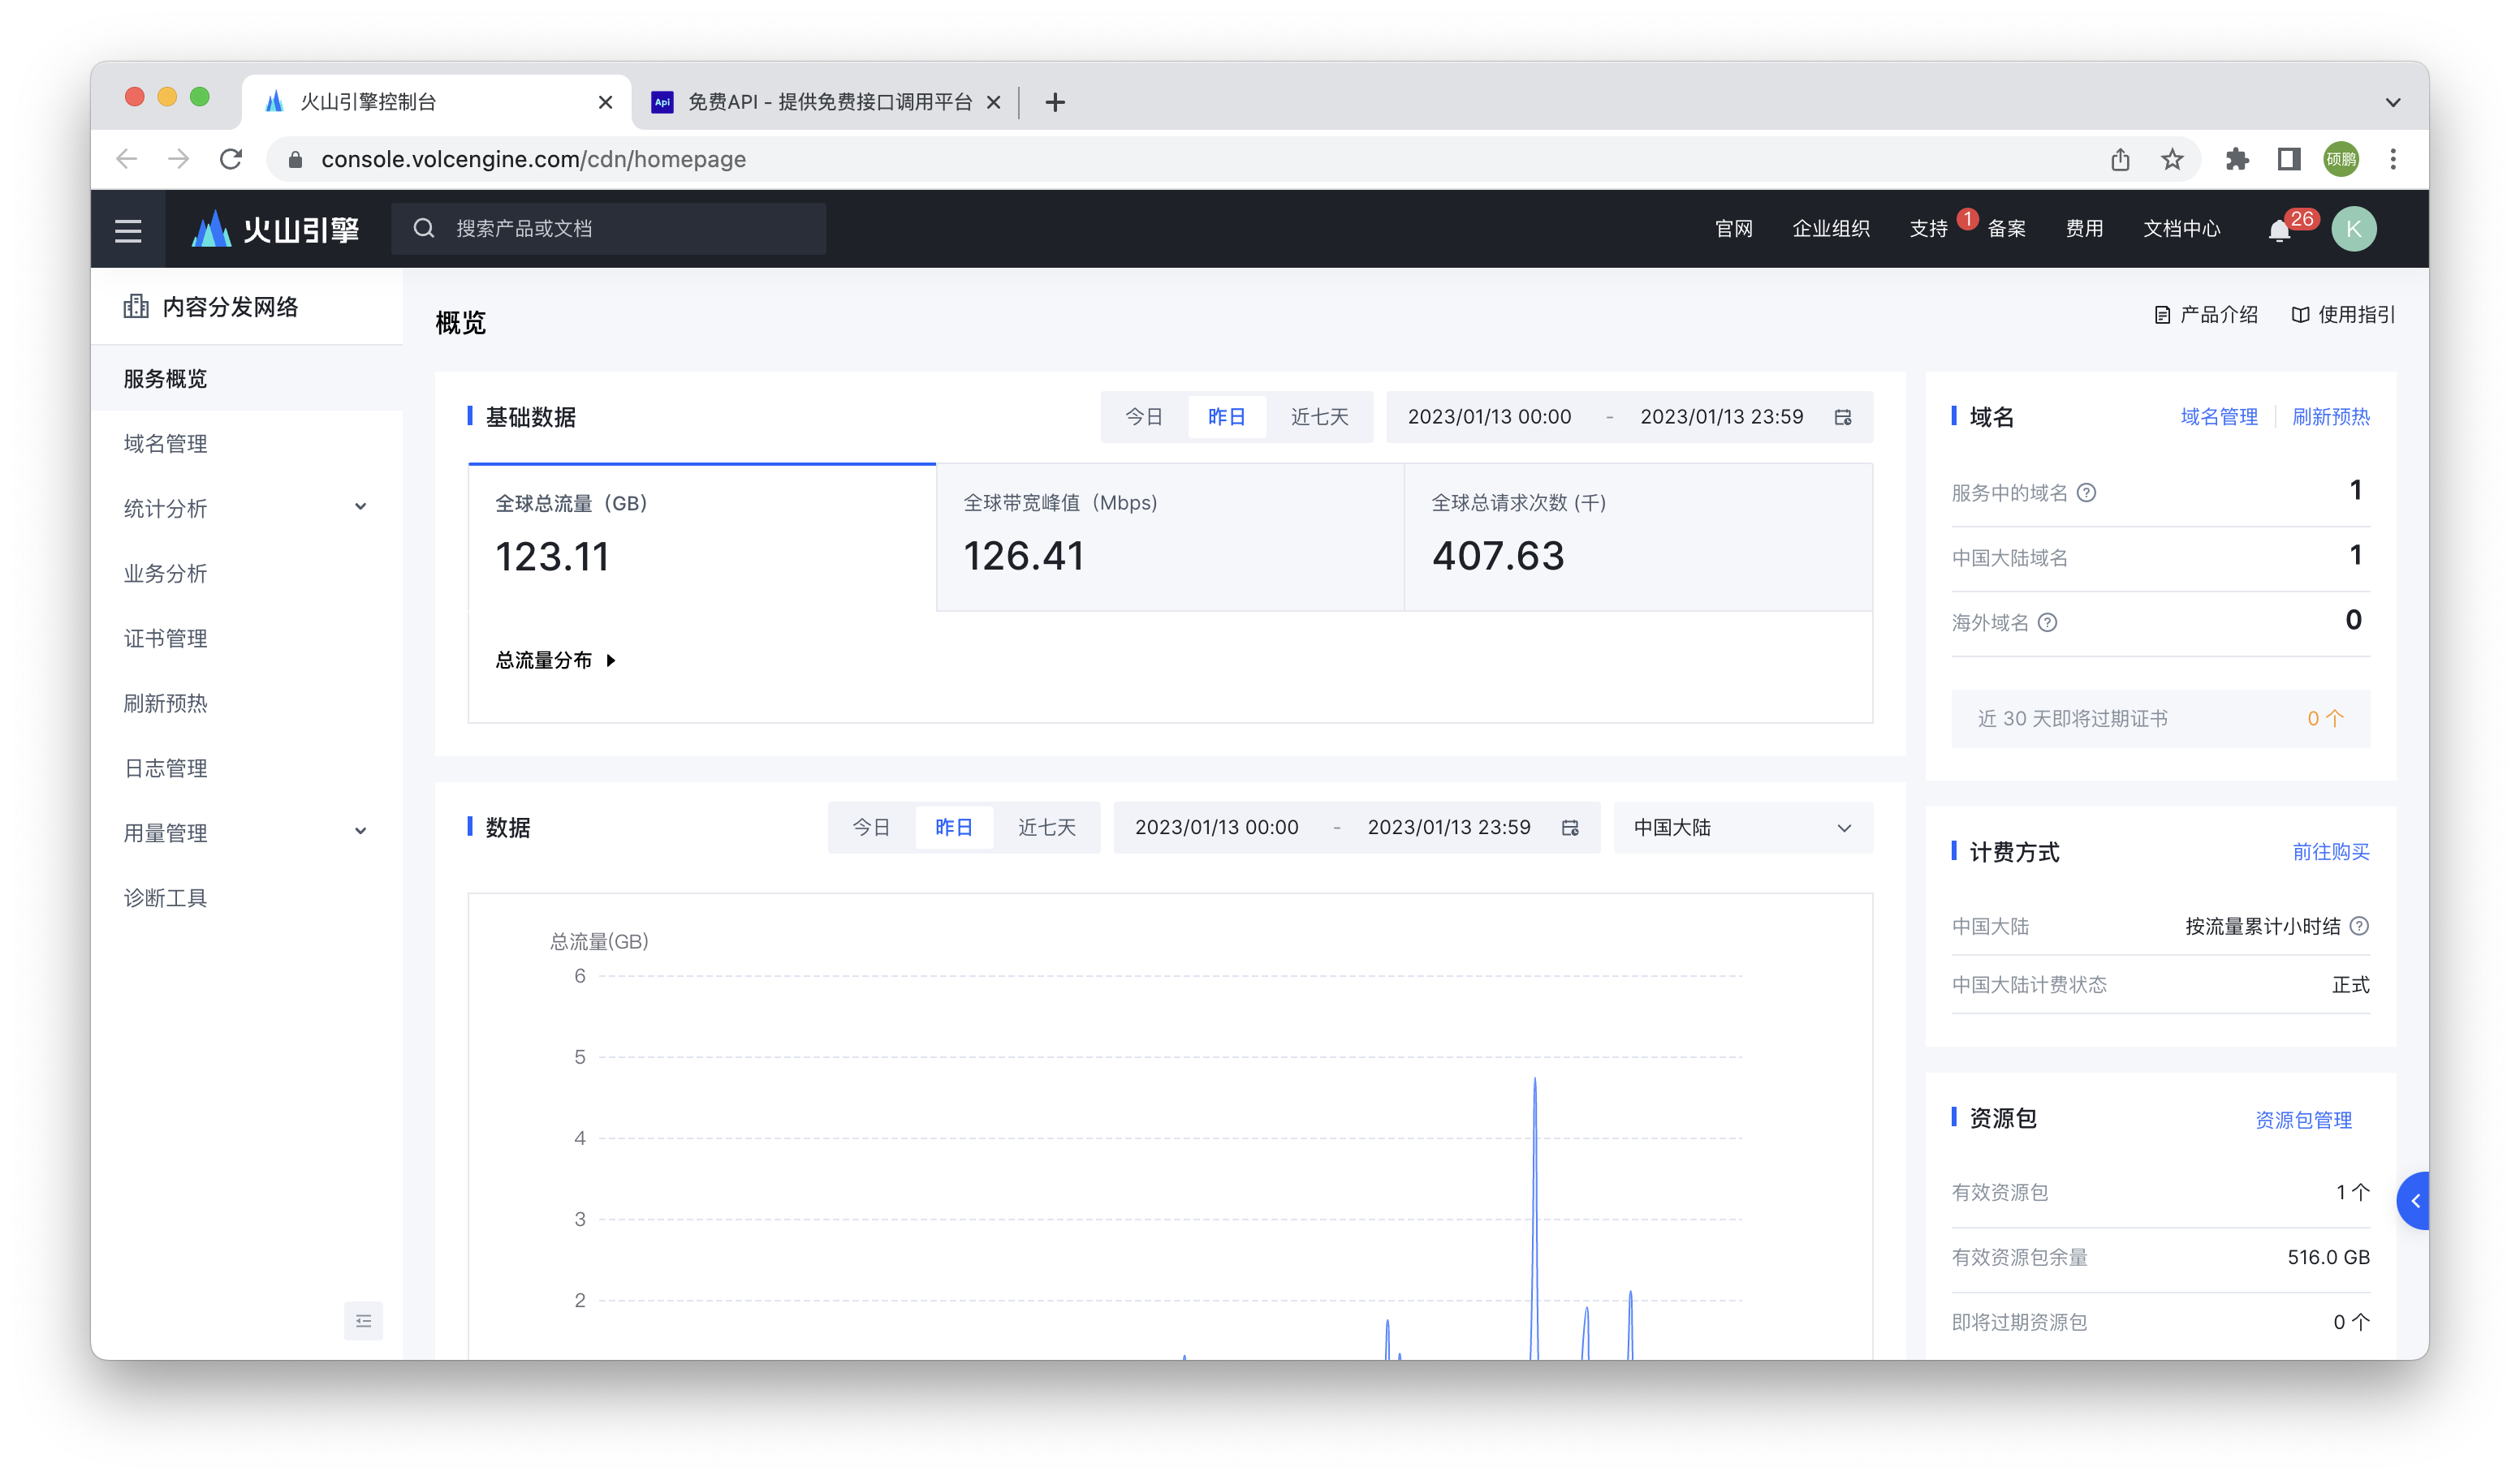The image size is (2520, 1480).
Task: Open 日志管理 in sidebar
Action: coord(247,768)
